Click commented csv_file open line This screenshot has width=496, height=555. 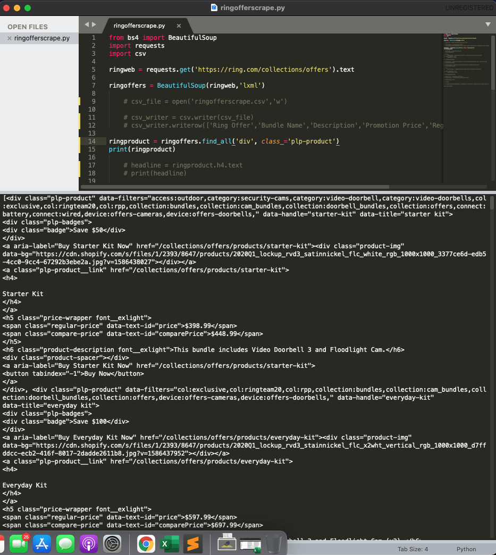coord(205,101)
